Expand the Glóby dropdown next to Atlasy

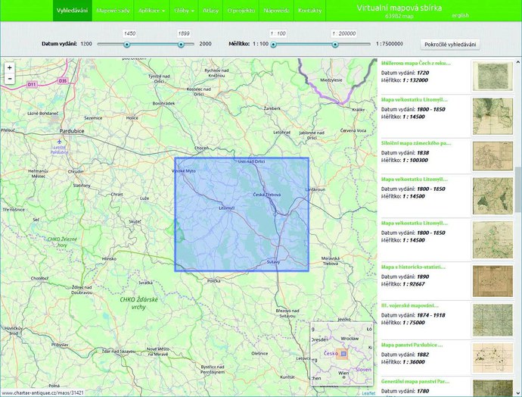[x=184, y=11]
